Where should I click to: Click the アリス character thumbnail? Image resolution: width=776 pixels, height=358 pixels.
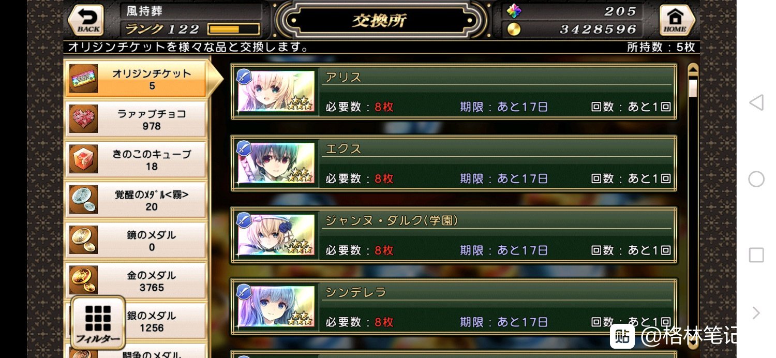coord(275,91)
